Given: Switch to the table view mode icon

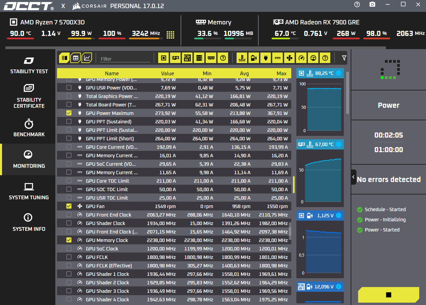Looking at the screenshot, I should tap(76, 58).
